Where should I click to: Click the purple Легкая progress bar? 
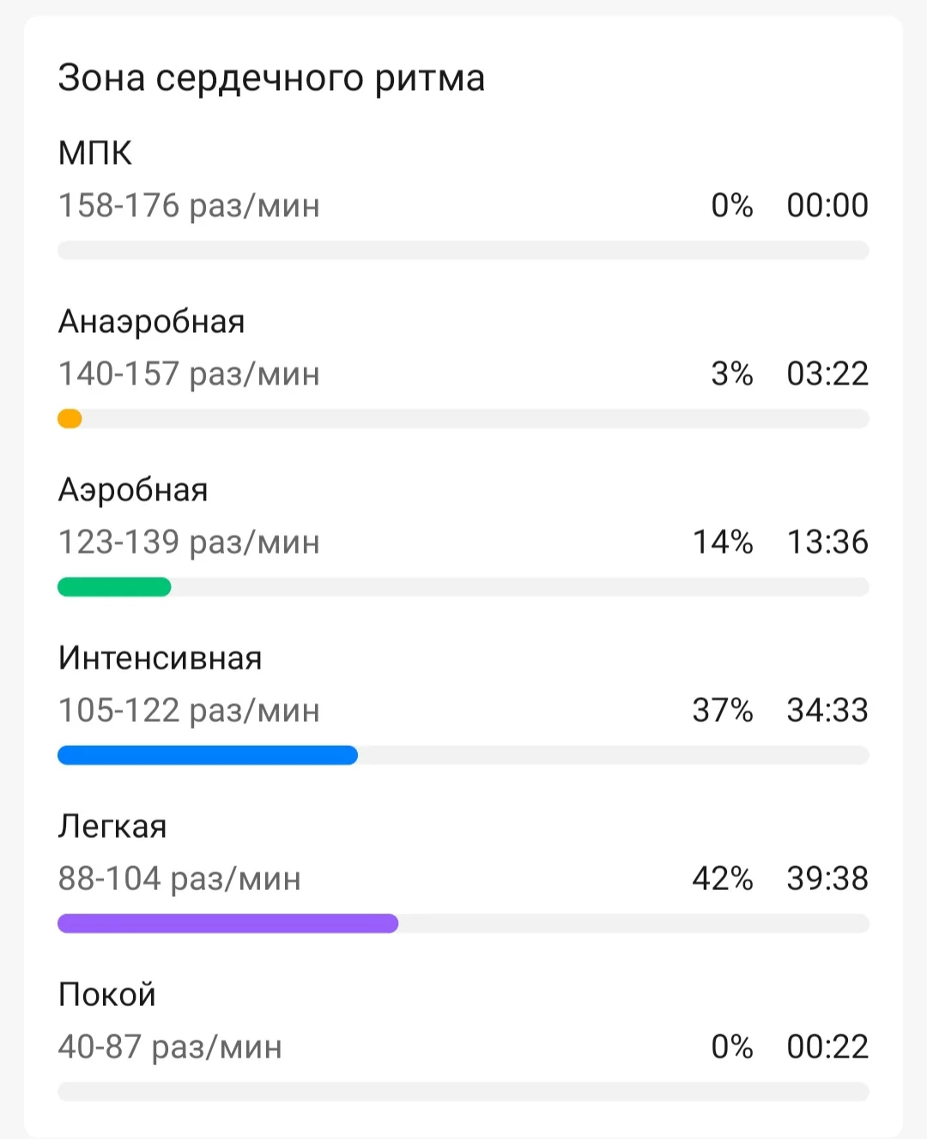pos(227,924)
